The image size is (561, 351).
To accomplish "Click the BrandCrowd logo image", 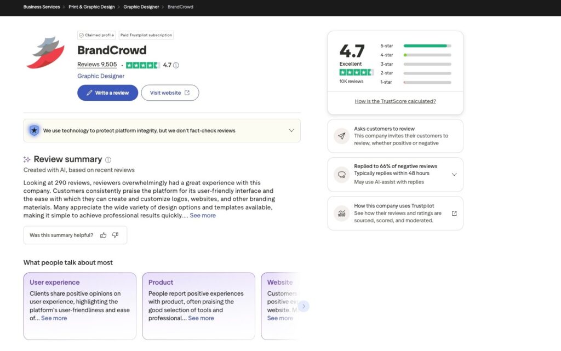I will (45, 53).
